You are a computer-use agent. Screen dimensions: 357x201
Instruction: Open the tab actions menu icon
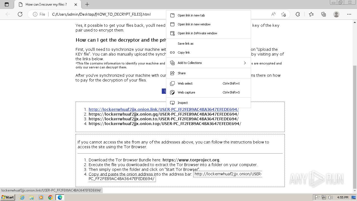(x=7, y=4)
